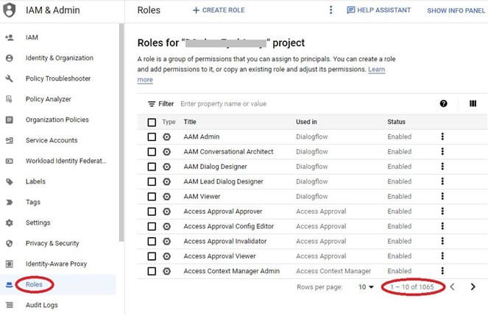The height and width of the screenshot is (315, 488).
Task: Click the Create Role button
Action: 219,10
